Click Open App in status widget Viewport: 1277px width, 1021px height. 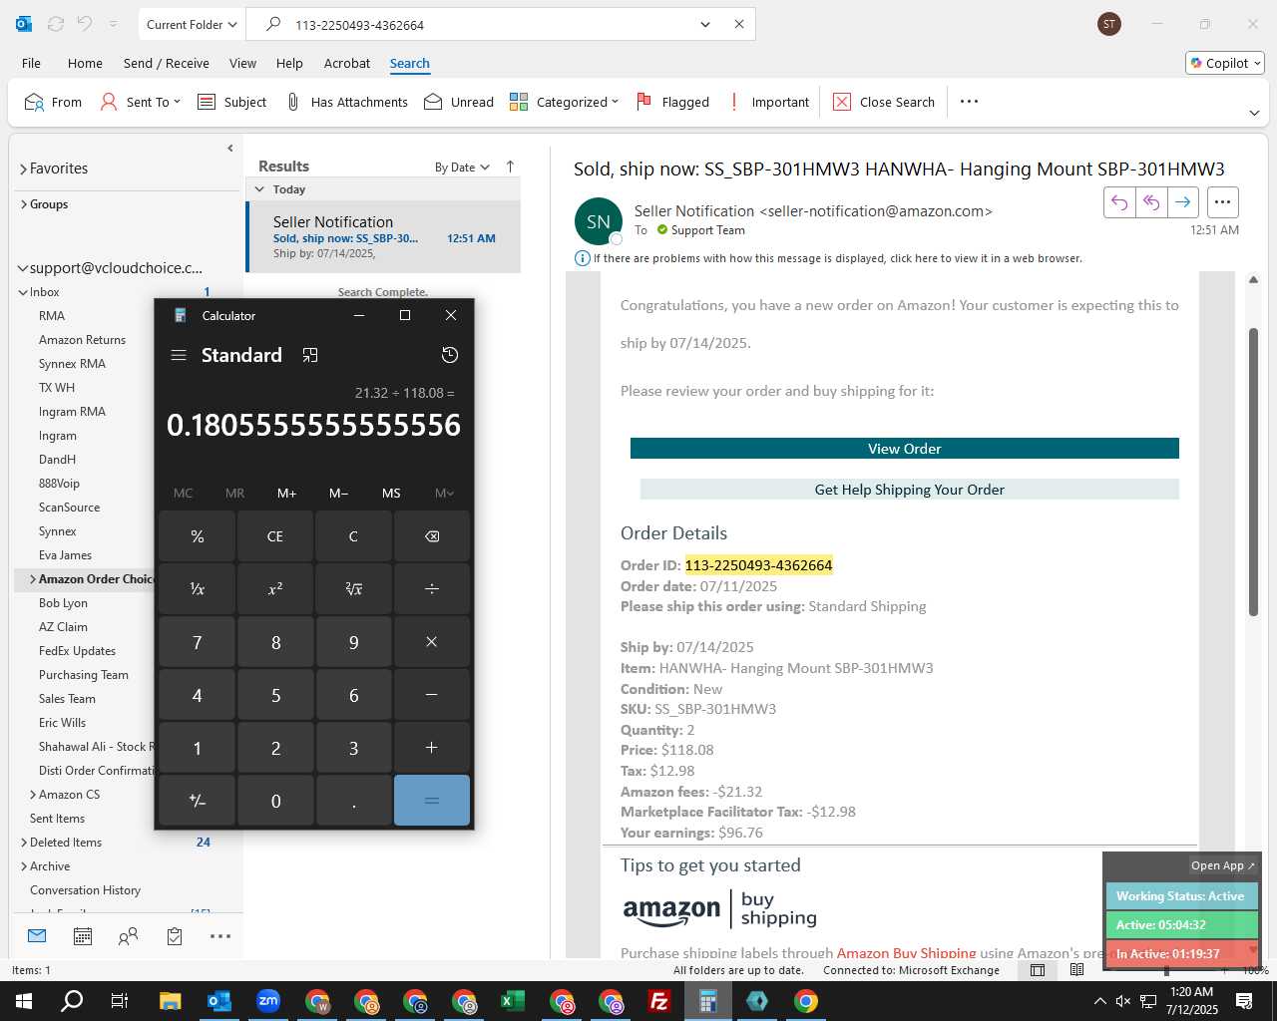click(1222, 865)
